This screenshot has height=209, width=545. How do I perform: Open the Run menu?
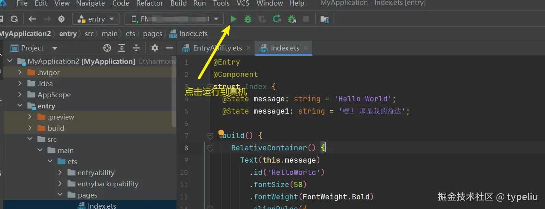click(x=200, y=3)
